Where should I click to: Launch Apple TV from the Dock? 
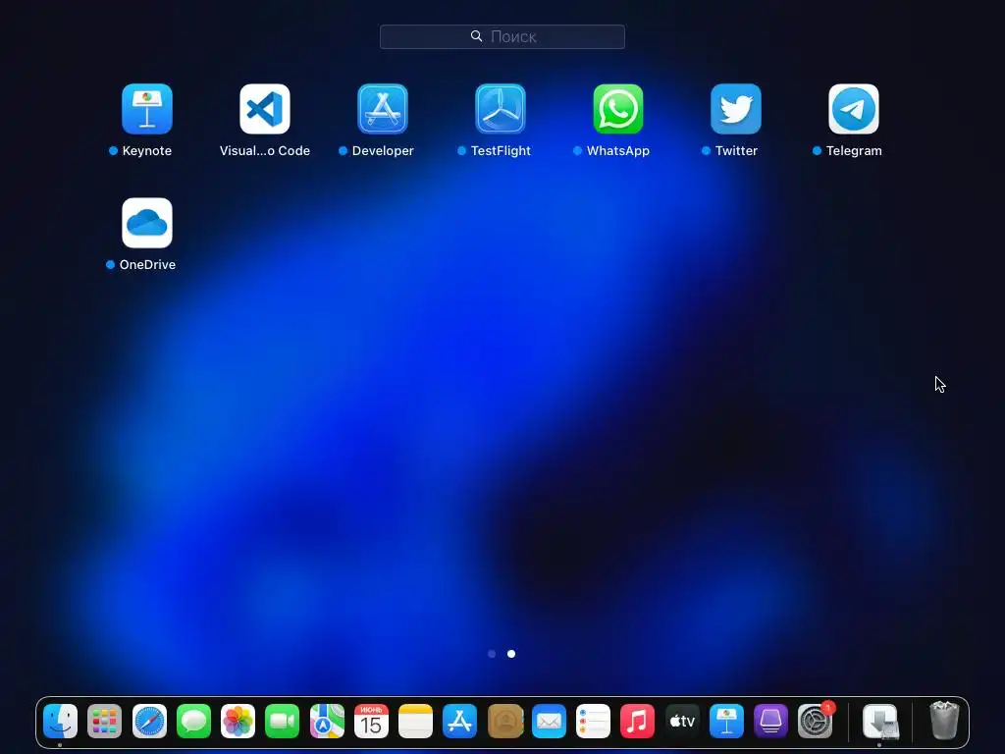(682, 722)
